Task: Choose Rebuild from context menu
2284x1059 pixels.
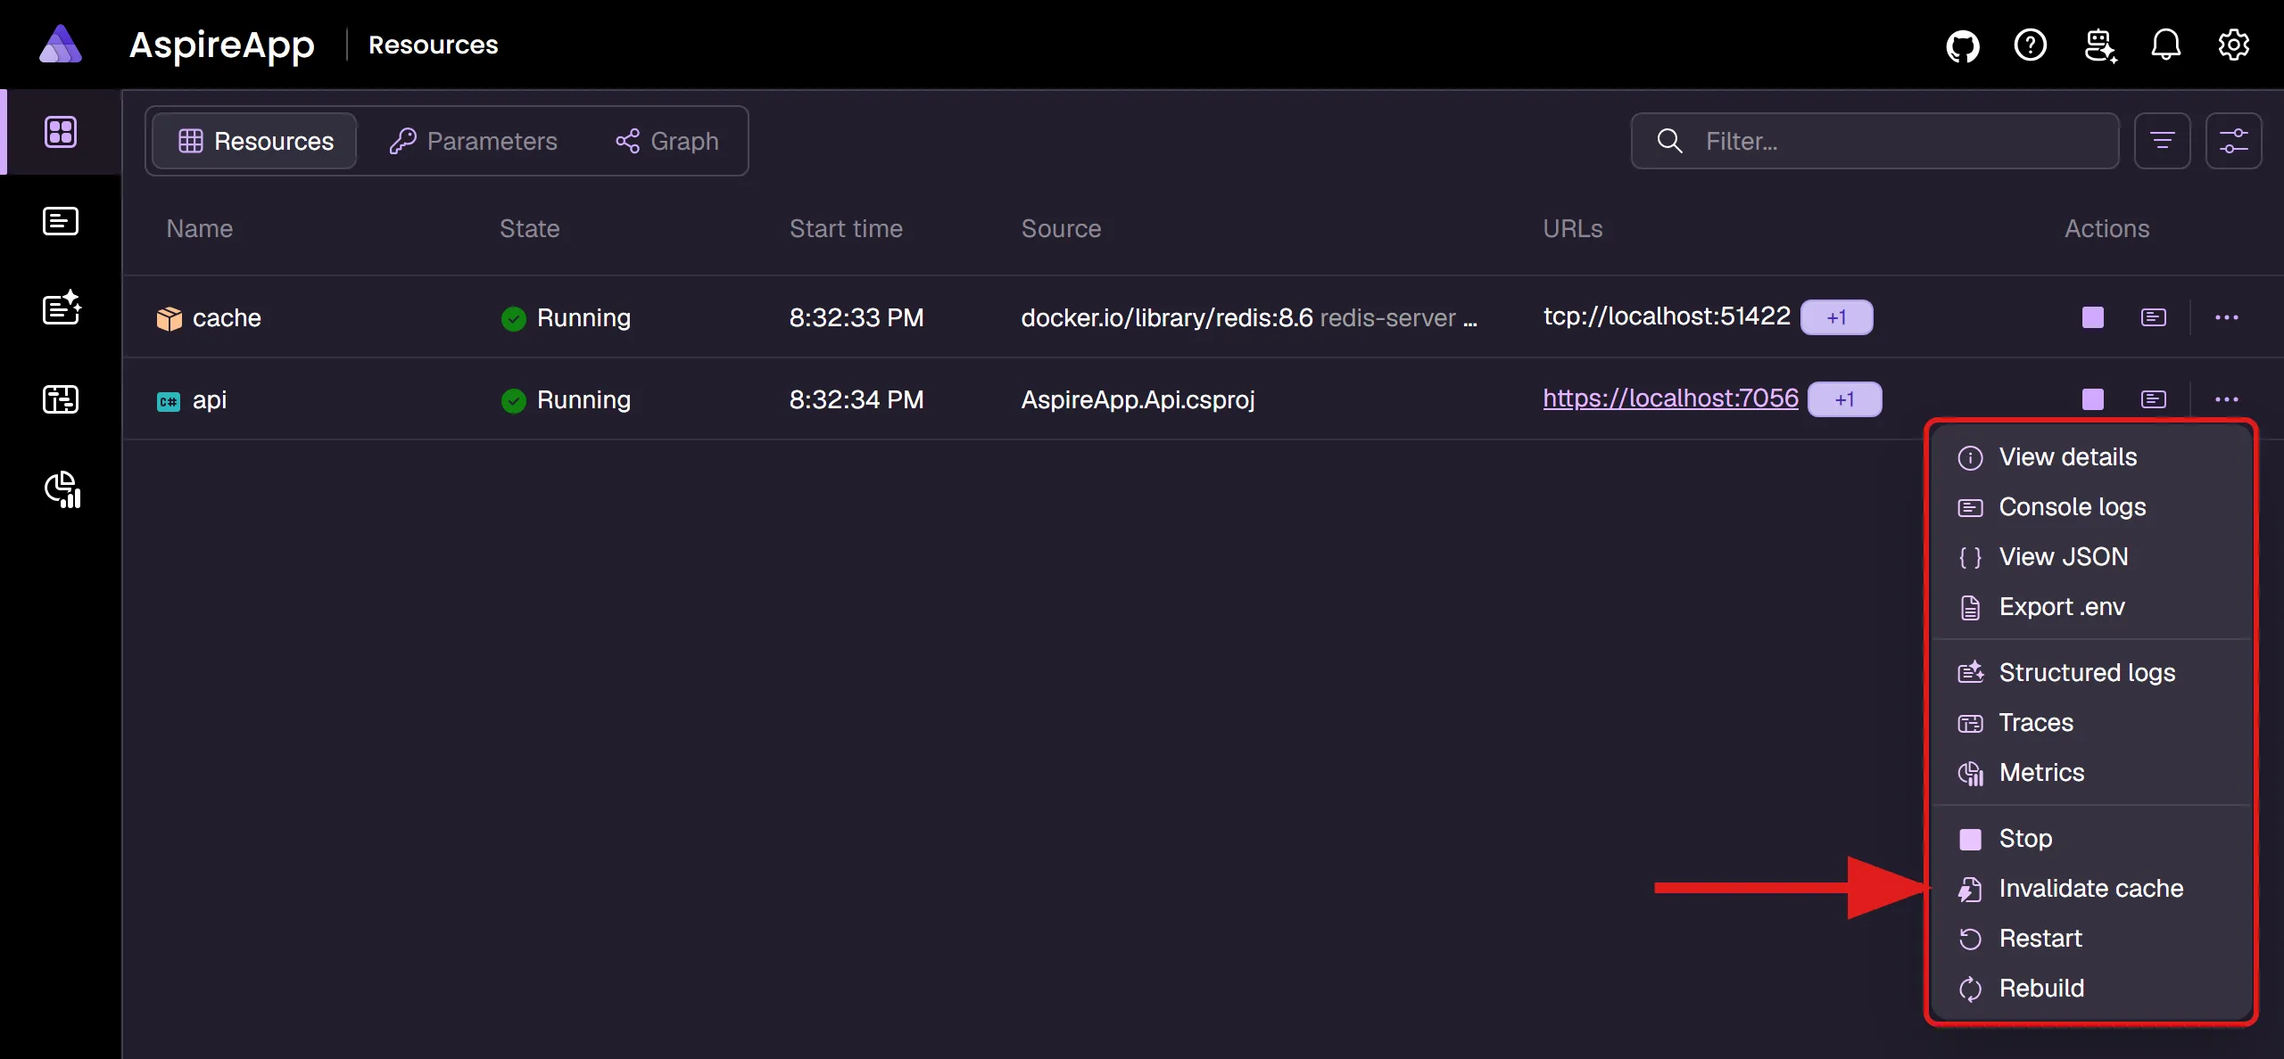Action: (2091, 989)
